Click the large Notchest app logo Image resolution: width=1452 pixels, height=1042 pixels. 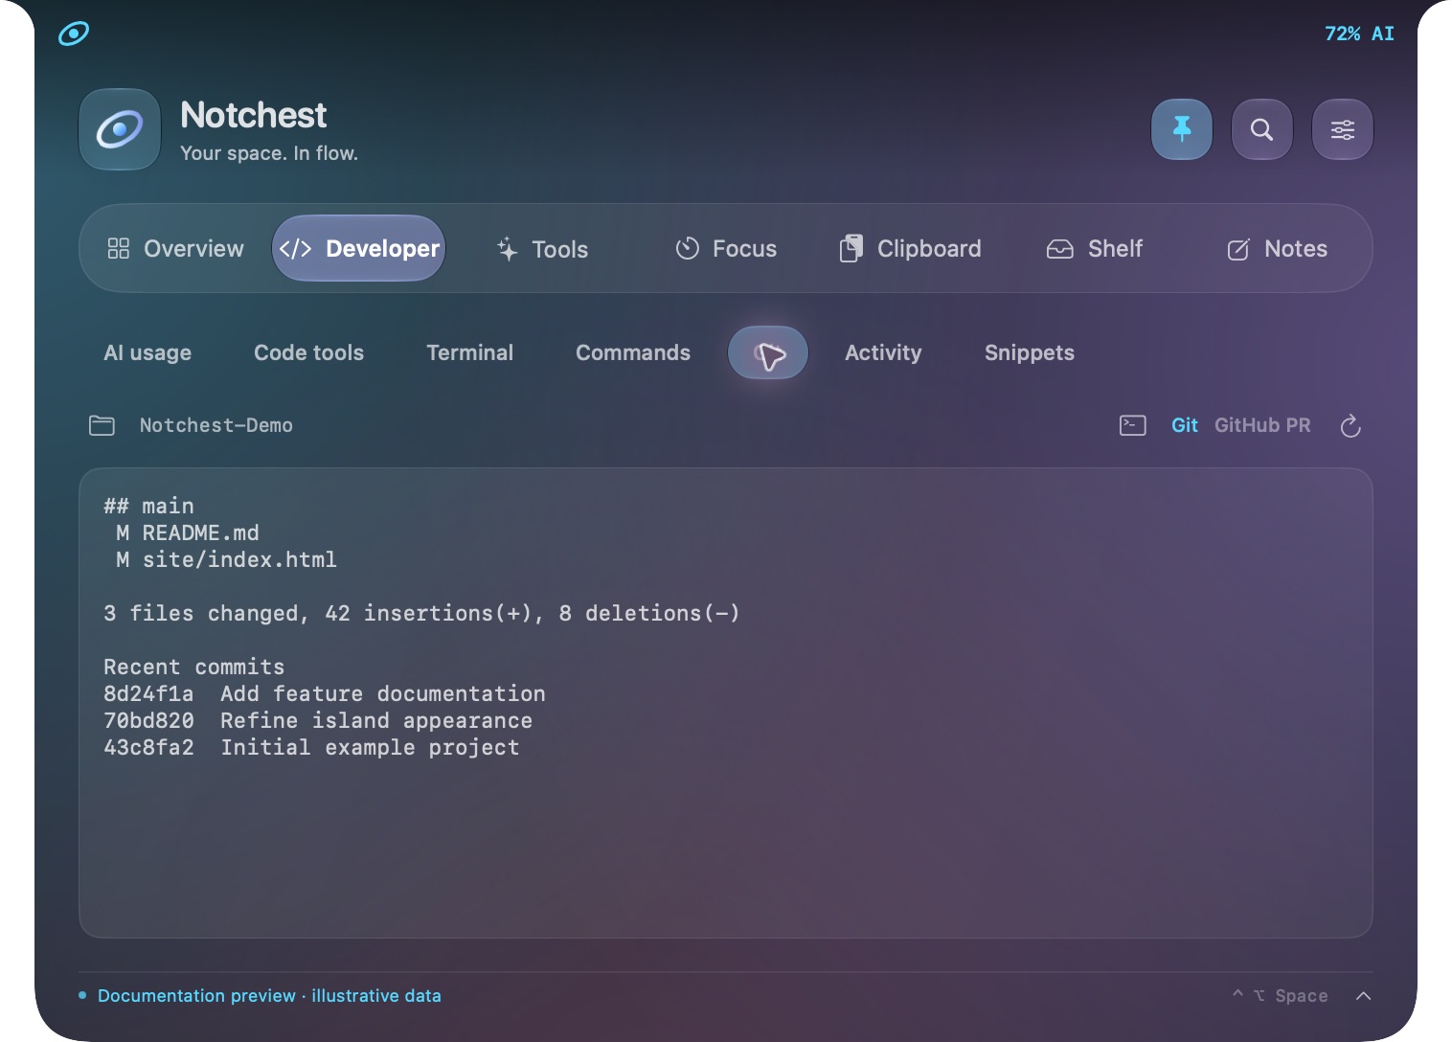pyautogui.click(x=120, y=129)
